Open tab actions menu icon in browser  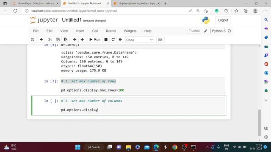point(5,3)
